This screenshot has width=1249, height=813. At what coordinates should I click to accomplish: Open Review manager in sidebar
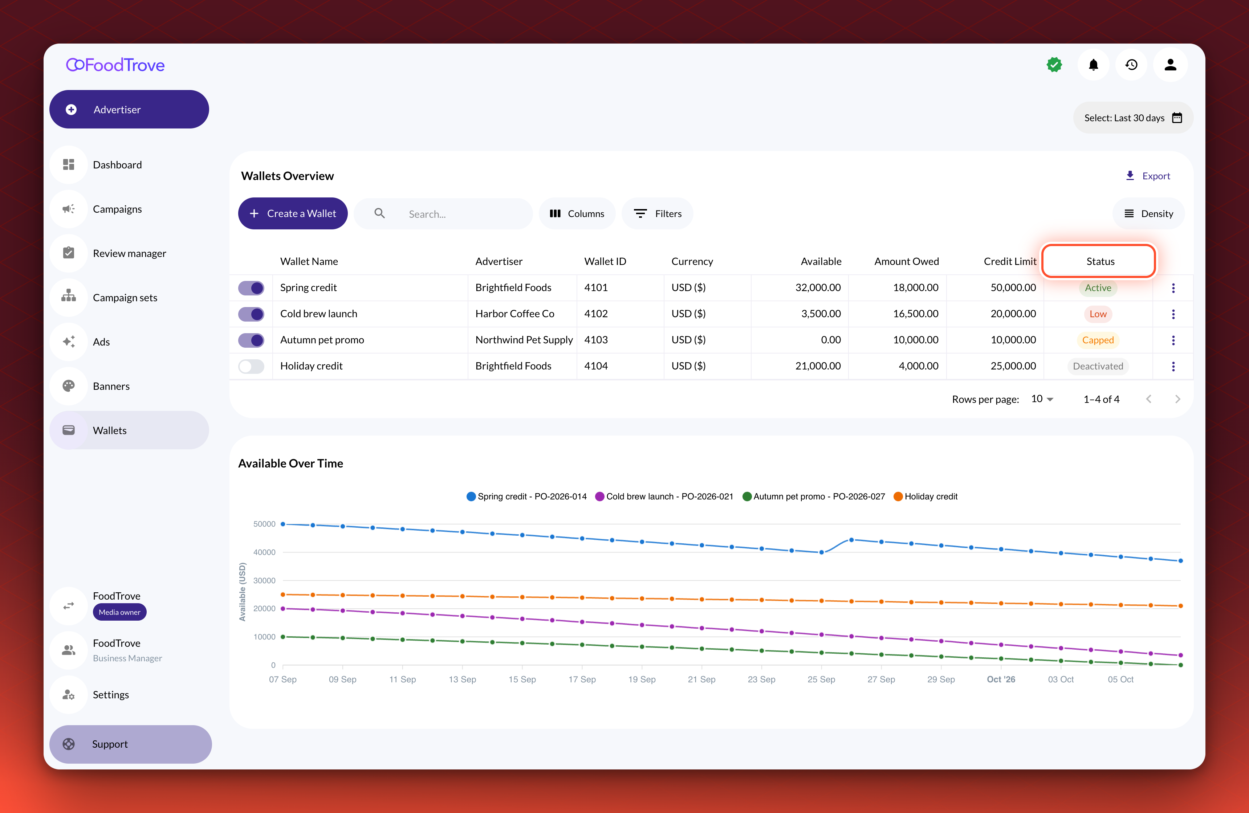pyautogui.click(x=129, y=253)
